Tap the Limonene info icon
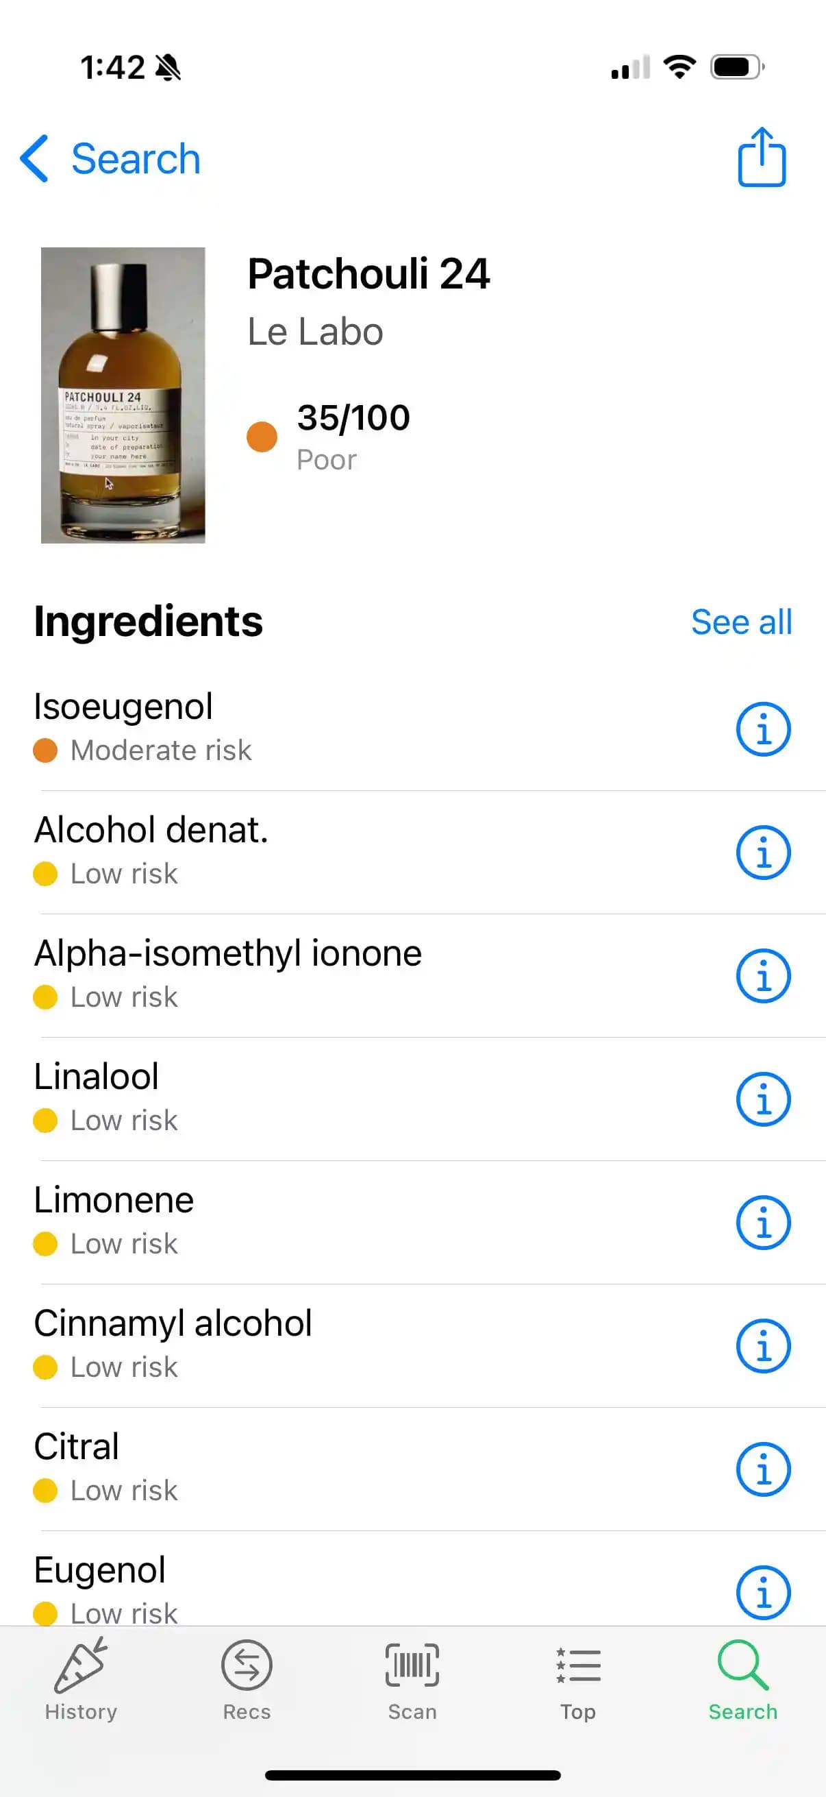The height and width of the screenshot is (1797, 826). tap(763, 1222)
